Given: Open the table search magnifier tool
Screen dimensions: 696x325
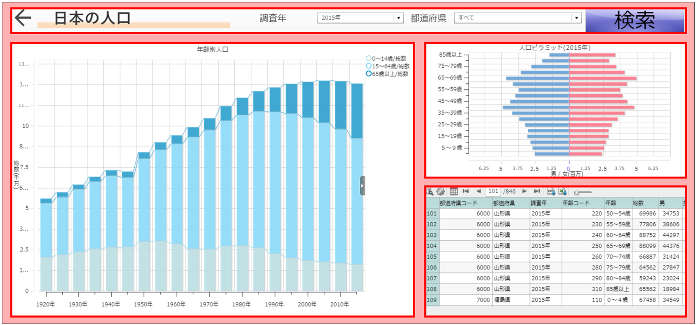Looking at the screenshot, I should coord(430,192).
